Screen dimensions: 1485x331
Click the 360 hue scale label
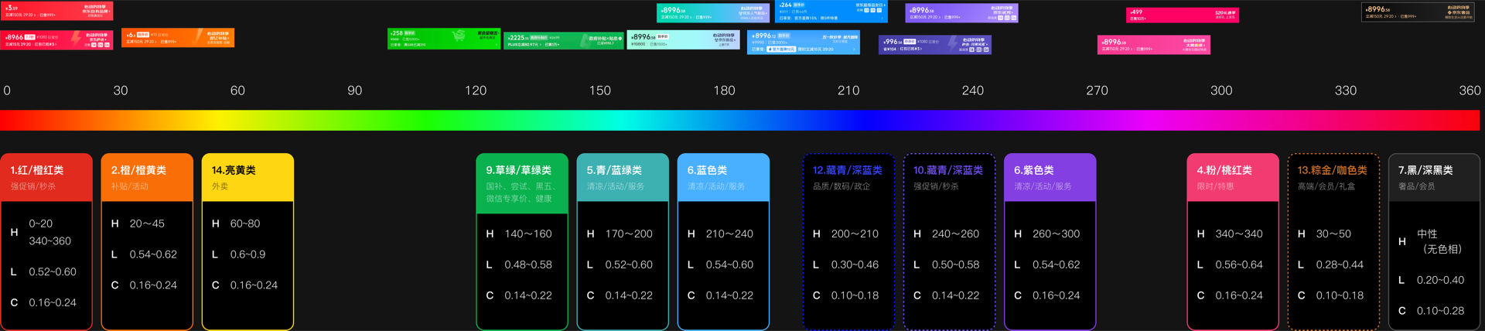click(x=1470, y=90)
